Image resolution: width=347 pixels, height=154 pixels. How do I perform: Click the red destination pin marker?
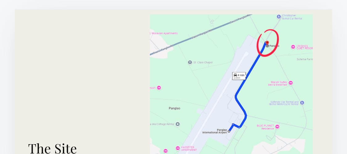point(267,43)
